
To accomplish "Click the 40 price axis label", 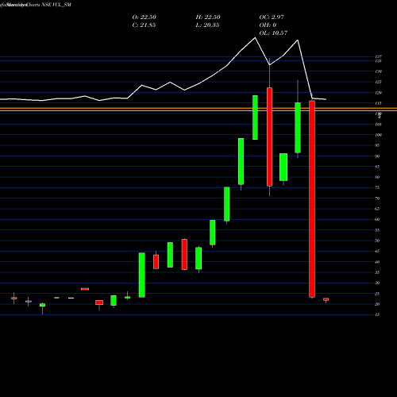I will point(377,262).
